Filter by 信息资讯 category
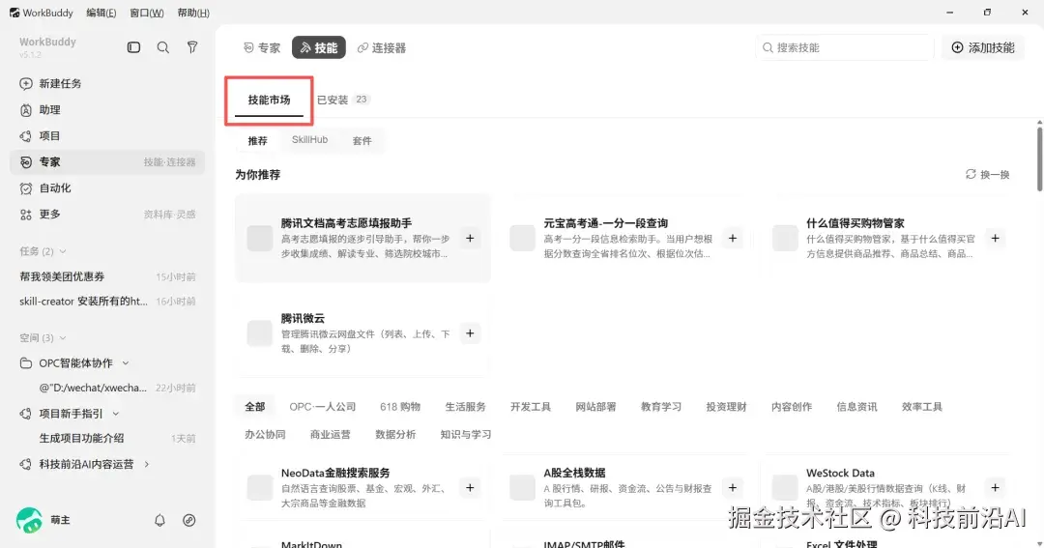The height and width of the screenshot is (548, 1044). pyautogui.click(x=856, y=407)
